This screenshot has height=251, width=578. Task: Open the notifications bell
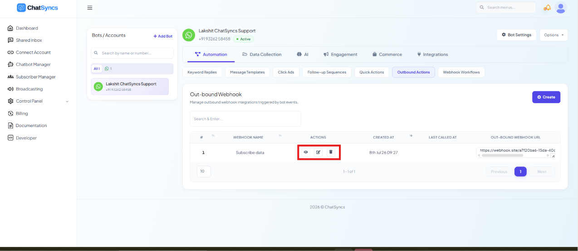click(547, 8)
